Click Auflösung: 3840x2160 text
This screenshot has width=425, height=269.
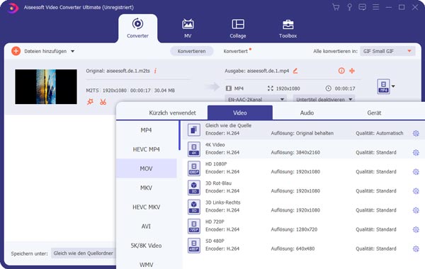click(295, 152)
